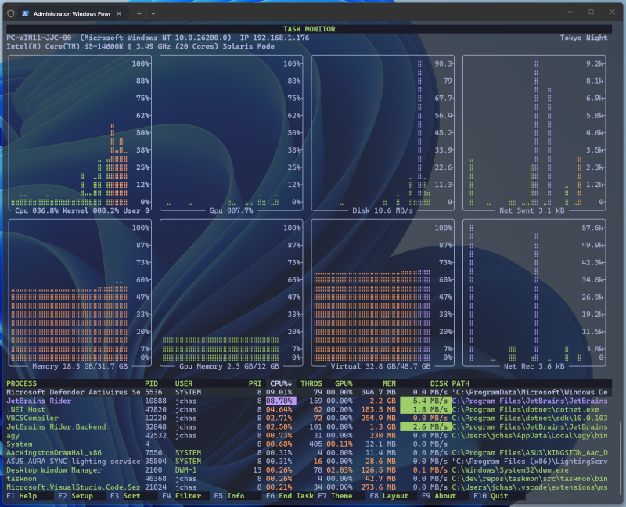Click the GPU% column header
The height and width of the screenshot is (507, 626).
click(344, 383)
